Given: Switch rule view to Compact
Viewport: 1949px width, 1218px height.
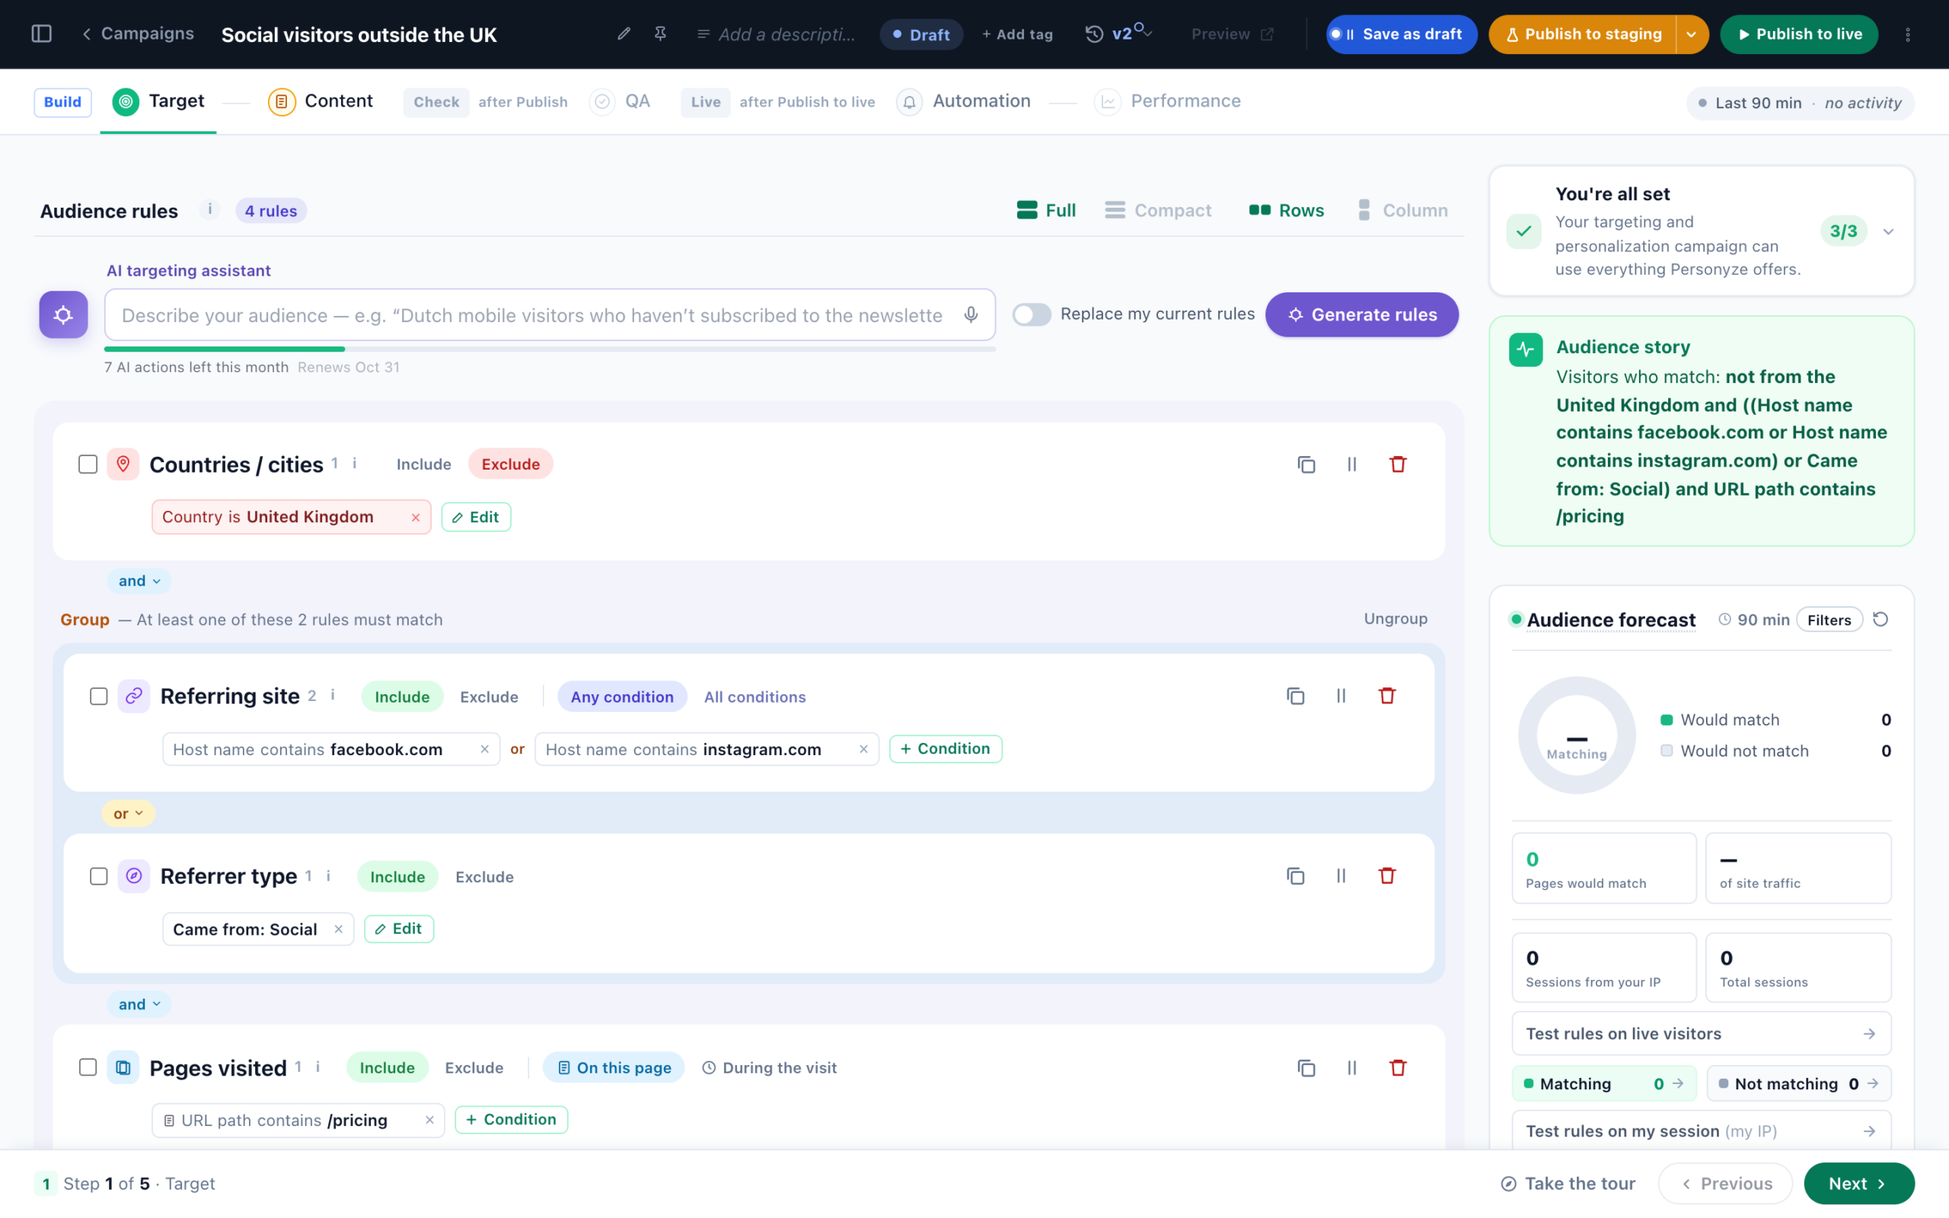Looking at the screenshot, I should pyautogui.click(x=1158, y=210).
